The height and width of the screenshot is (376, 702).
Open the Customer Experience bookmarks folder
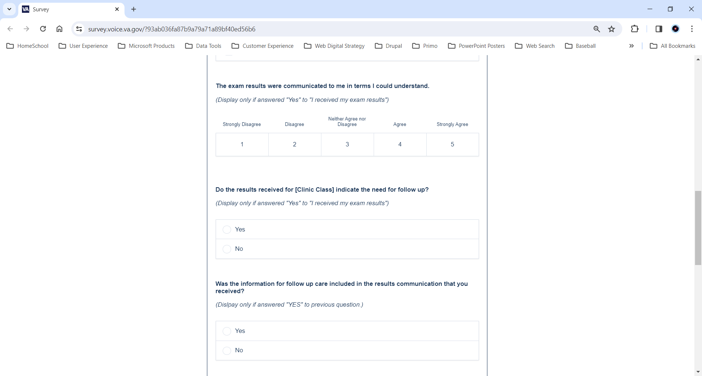click(x=263, y=46)
